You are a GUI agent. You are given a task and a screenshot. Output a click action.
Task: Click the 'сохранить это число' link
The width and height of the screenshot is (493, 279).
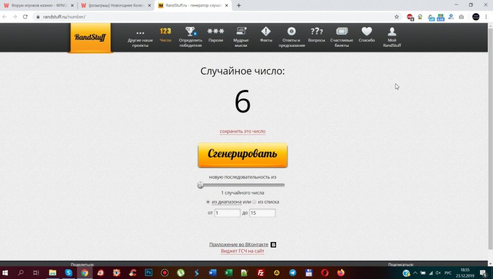tap(243, 132)
